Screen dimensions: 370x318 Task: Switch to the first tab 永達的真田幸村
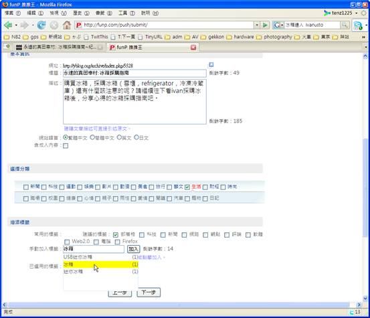coord(59,48)
